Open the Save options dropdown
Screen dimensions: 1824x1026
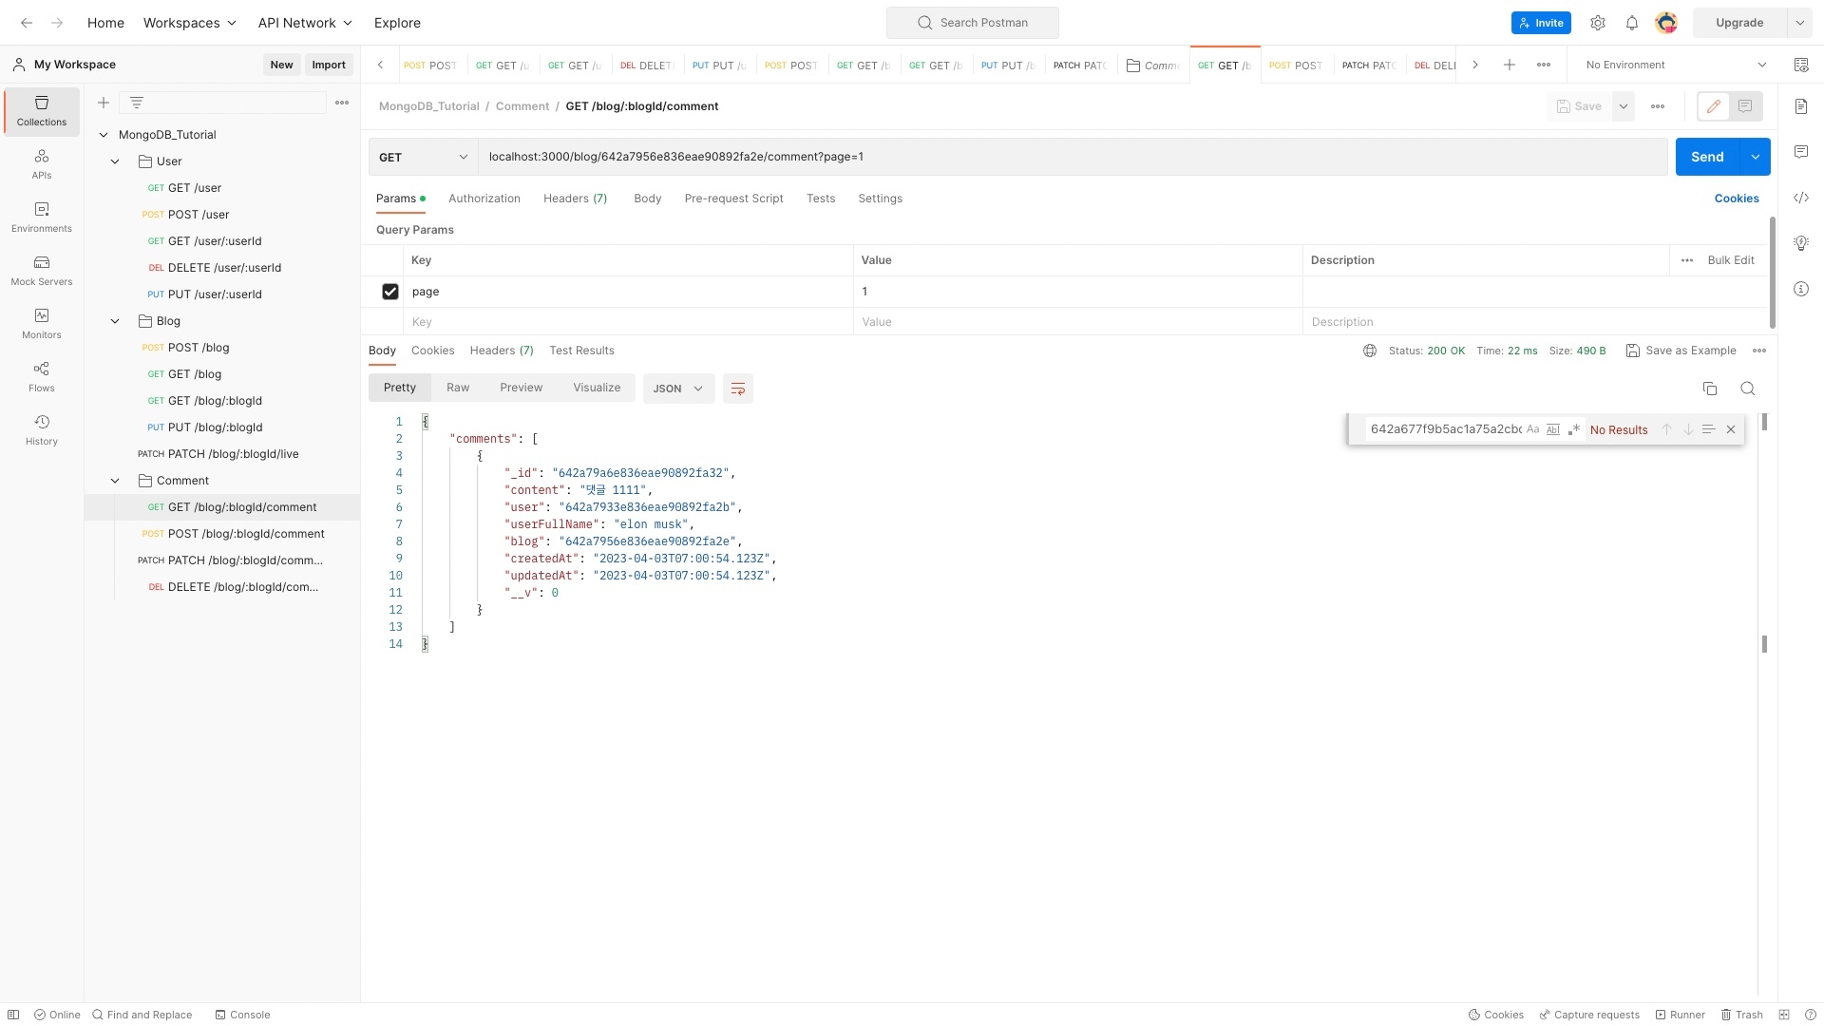click(x=1624, y=106)
